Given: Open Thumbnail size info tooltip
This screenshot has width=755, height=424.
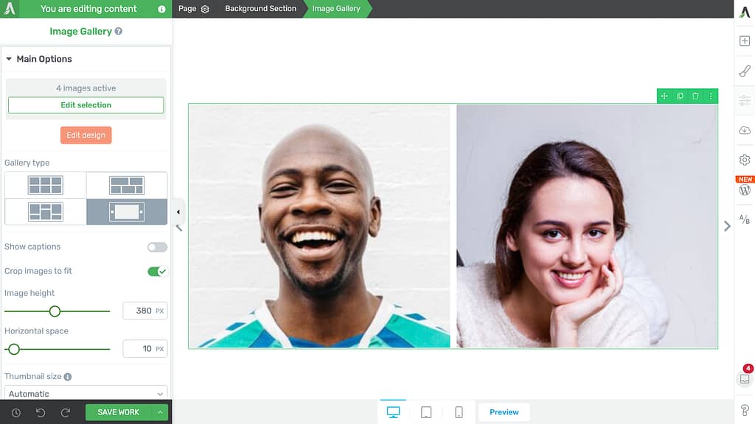Looking at the screenshot, I should click(x=68, y=377).
